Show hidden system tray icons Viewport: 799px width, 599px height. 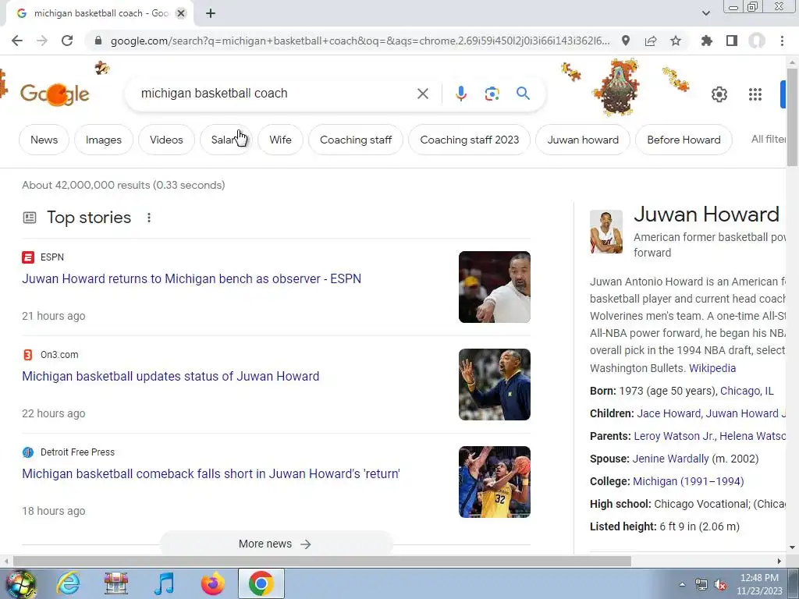coord(682,584)
